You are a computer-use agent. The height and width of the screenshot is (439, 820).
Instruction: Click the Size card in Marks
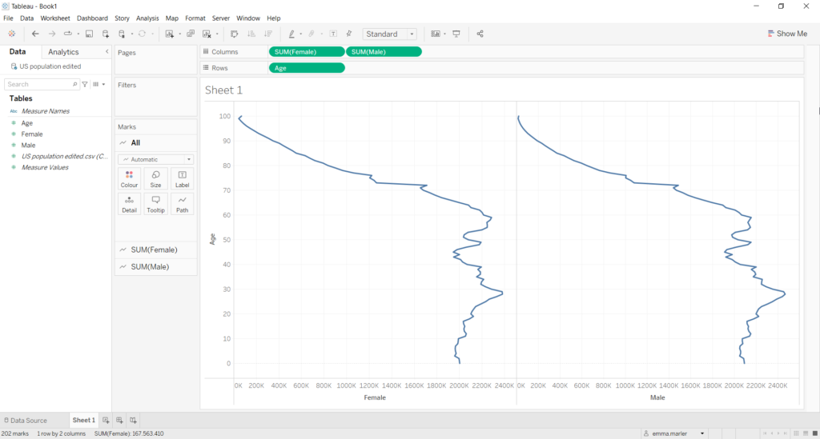pyautogui.click(x=156, y=179)
